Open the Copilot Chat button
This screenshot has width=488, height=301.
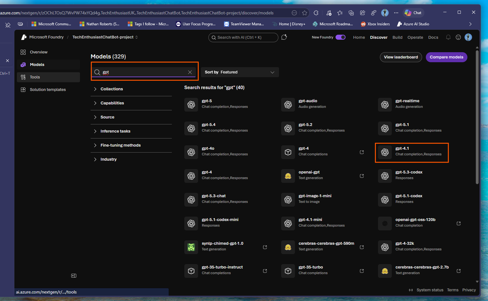(x=413, y=13)
